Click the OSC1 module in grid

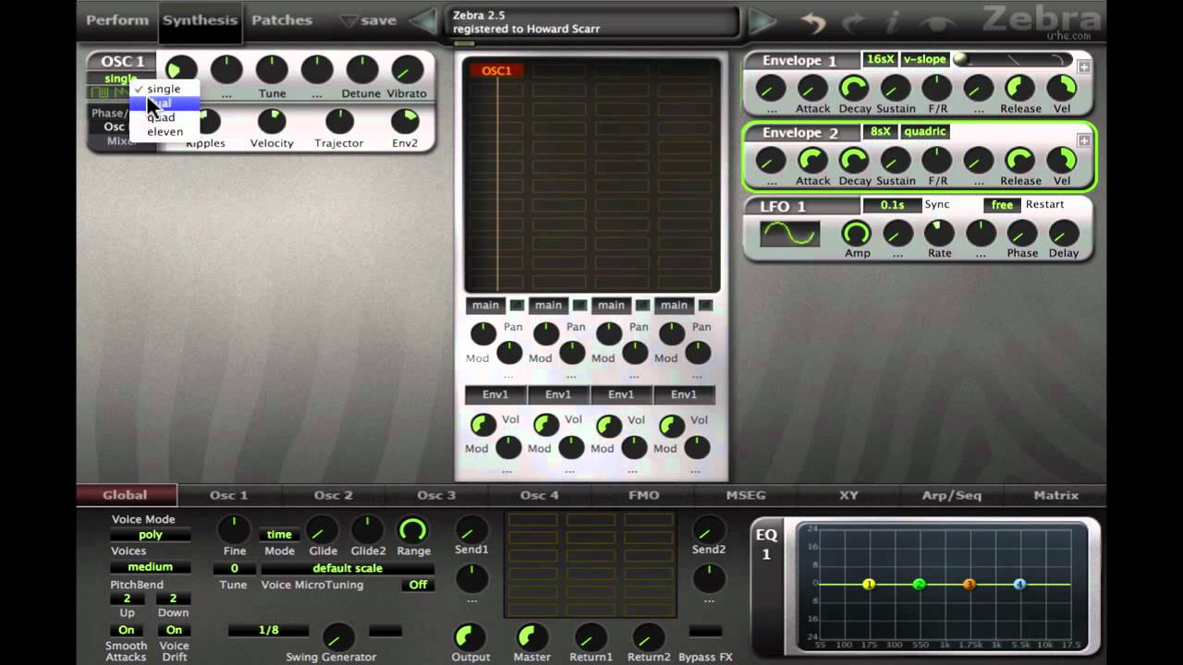coord(496,71)
